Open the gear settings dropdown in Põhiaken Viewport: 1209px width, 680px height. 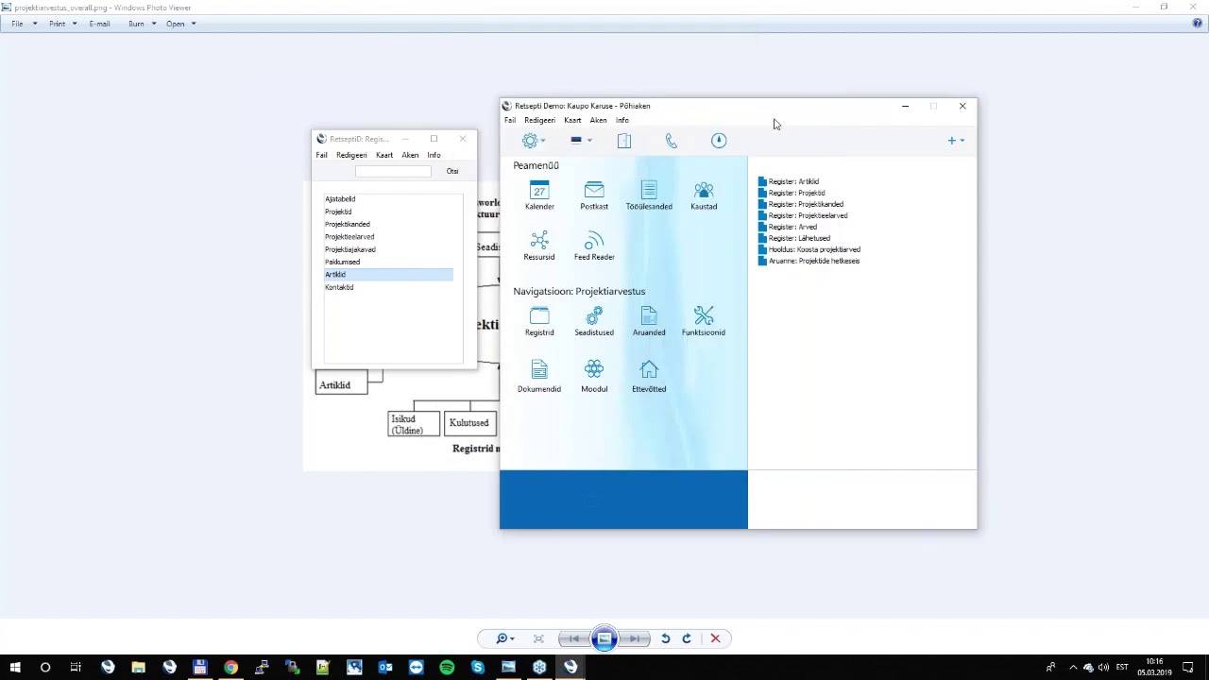pyautogui.click(x=534, y=141)
